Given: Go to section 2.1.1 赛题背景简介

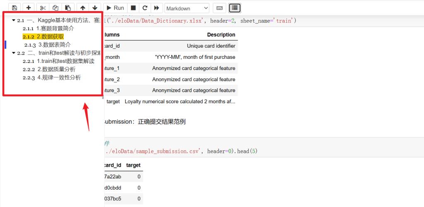Looking at the screenshot, I should point(55,29).
